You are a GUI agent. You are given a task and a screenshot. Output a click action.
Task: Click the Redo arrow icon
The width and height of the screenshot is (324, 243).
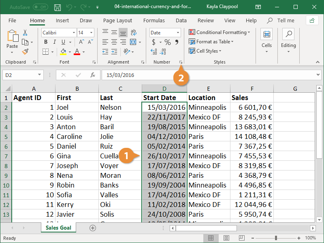click(x=84, y=7)
